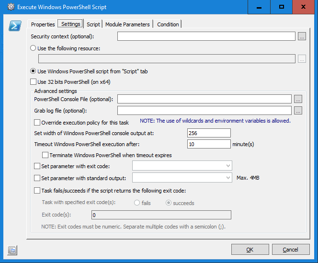Open the exit code parameter dropdown

tap(182, 166)
